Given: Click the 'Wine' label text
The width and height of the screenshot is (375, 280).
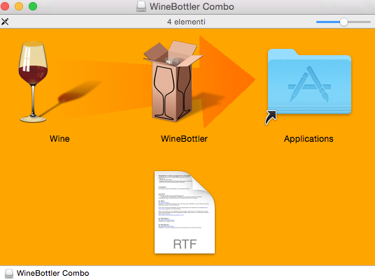Looking at the screenshot, I should [59, 139].
